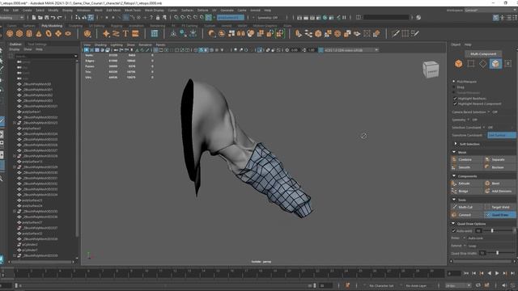Screen dimensions: 518x291
Task: Click the Multi-Component button
Action: [483, 53]
